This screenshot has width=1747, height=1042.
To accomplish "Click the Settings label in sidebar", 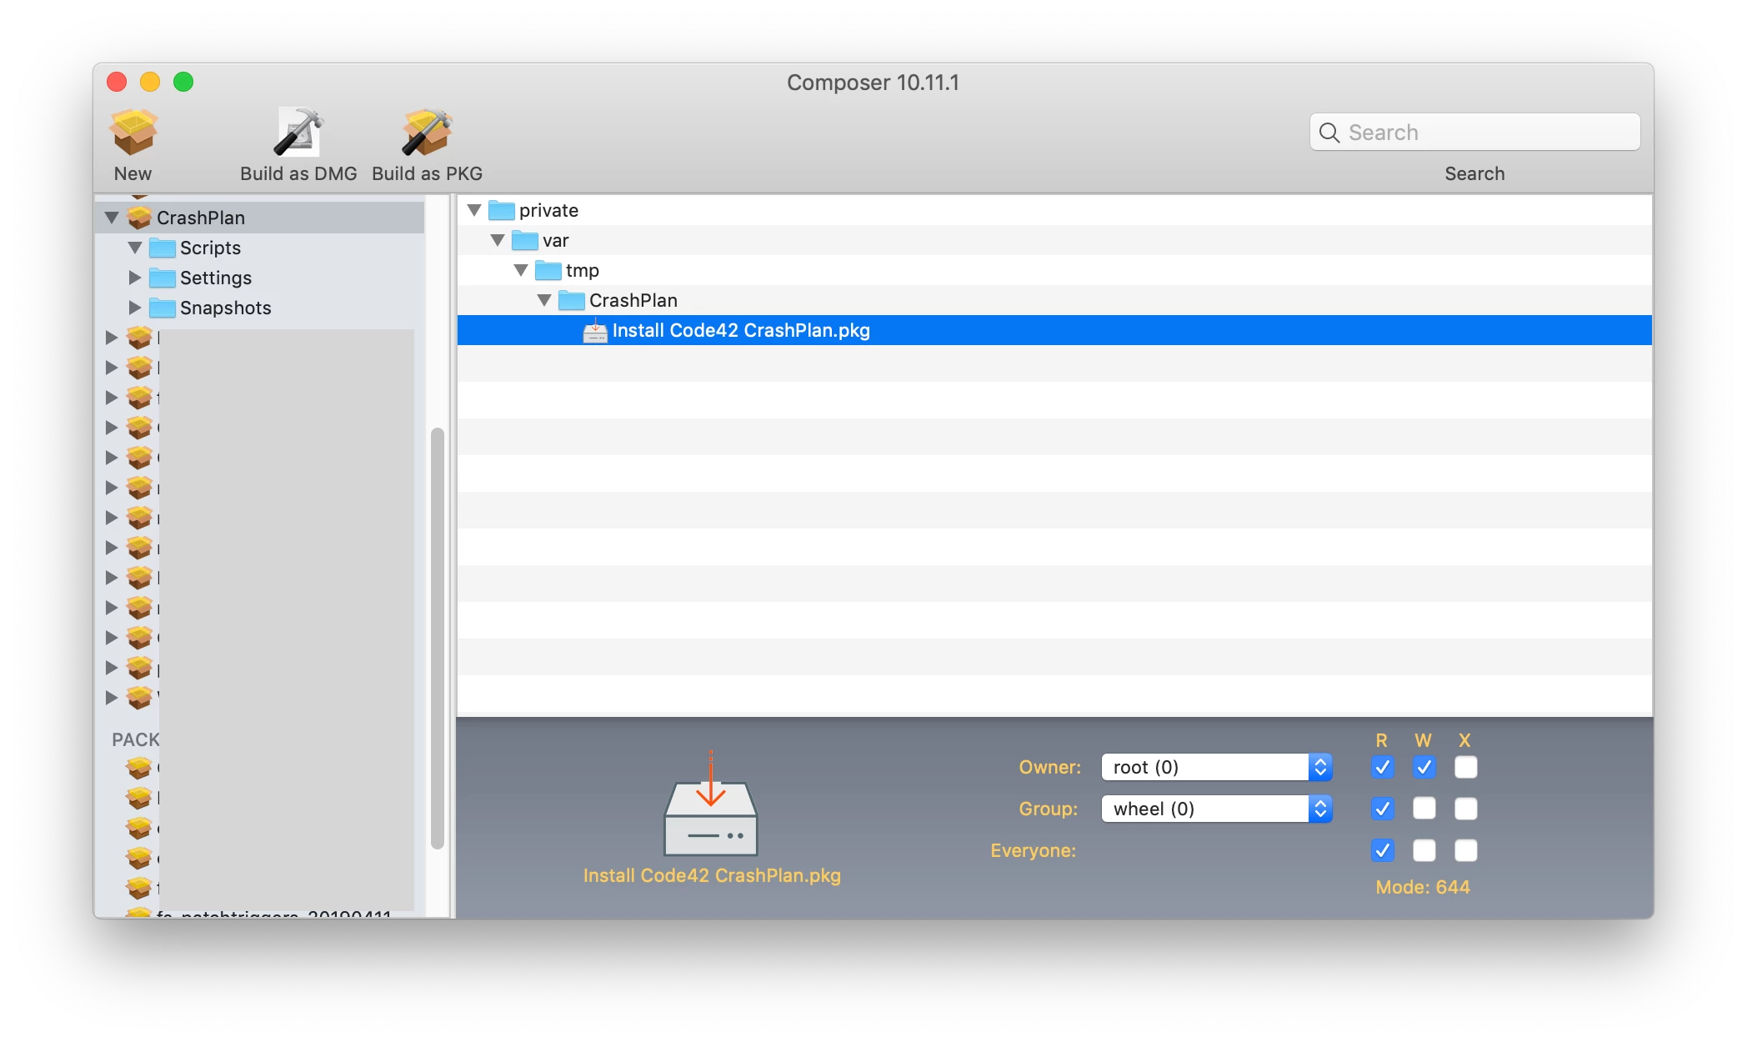I will coord(216,278).
